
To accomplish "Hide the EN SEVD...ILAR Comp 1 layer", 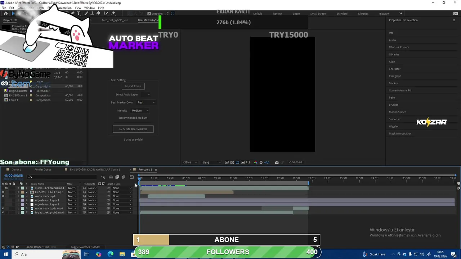I will click(x=3, y=192).
